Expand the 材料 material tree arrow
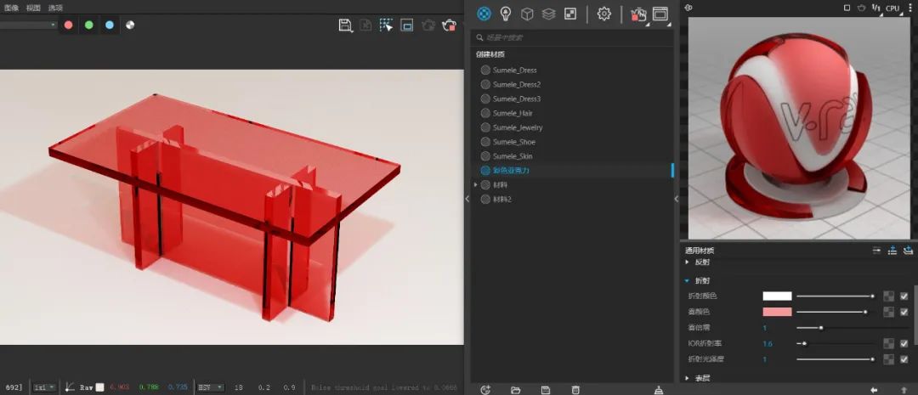Screen dimensions: 918x395 tap(475, 185)
